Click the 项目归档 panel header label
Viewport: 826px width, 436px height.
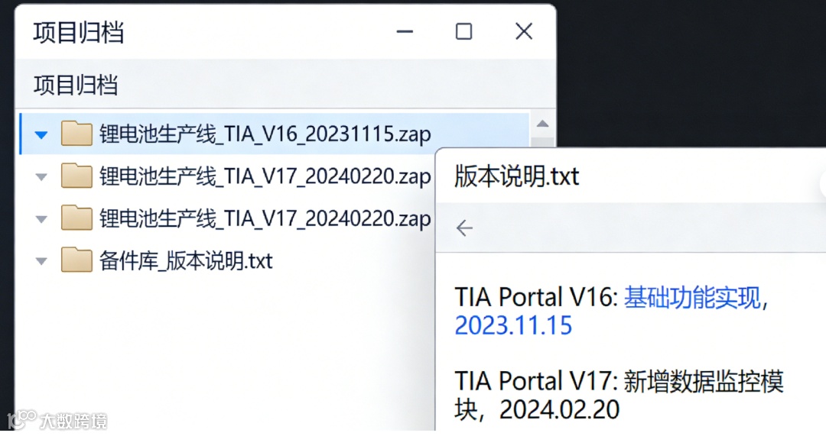pyautogui.click(x=76, y=85)
